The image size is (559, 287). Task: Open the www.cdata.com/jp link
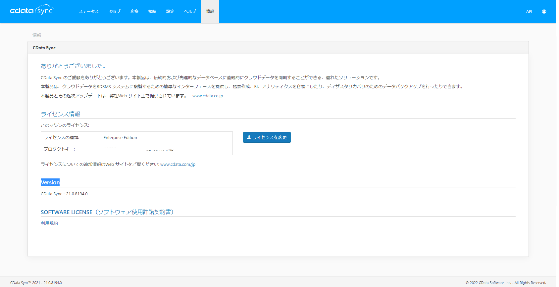tap(178, 165)
